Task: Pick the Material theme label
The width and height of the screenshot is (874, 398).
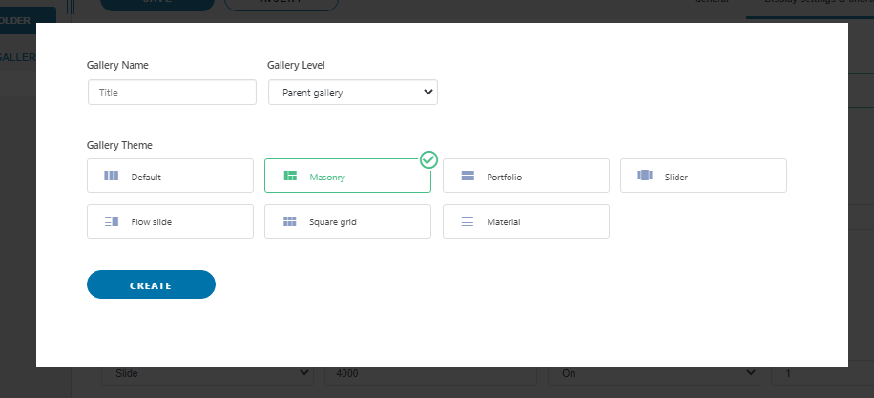Action: 504,221
